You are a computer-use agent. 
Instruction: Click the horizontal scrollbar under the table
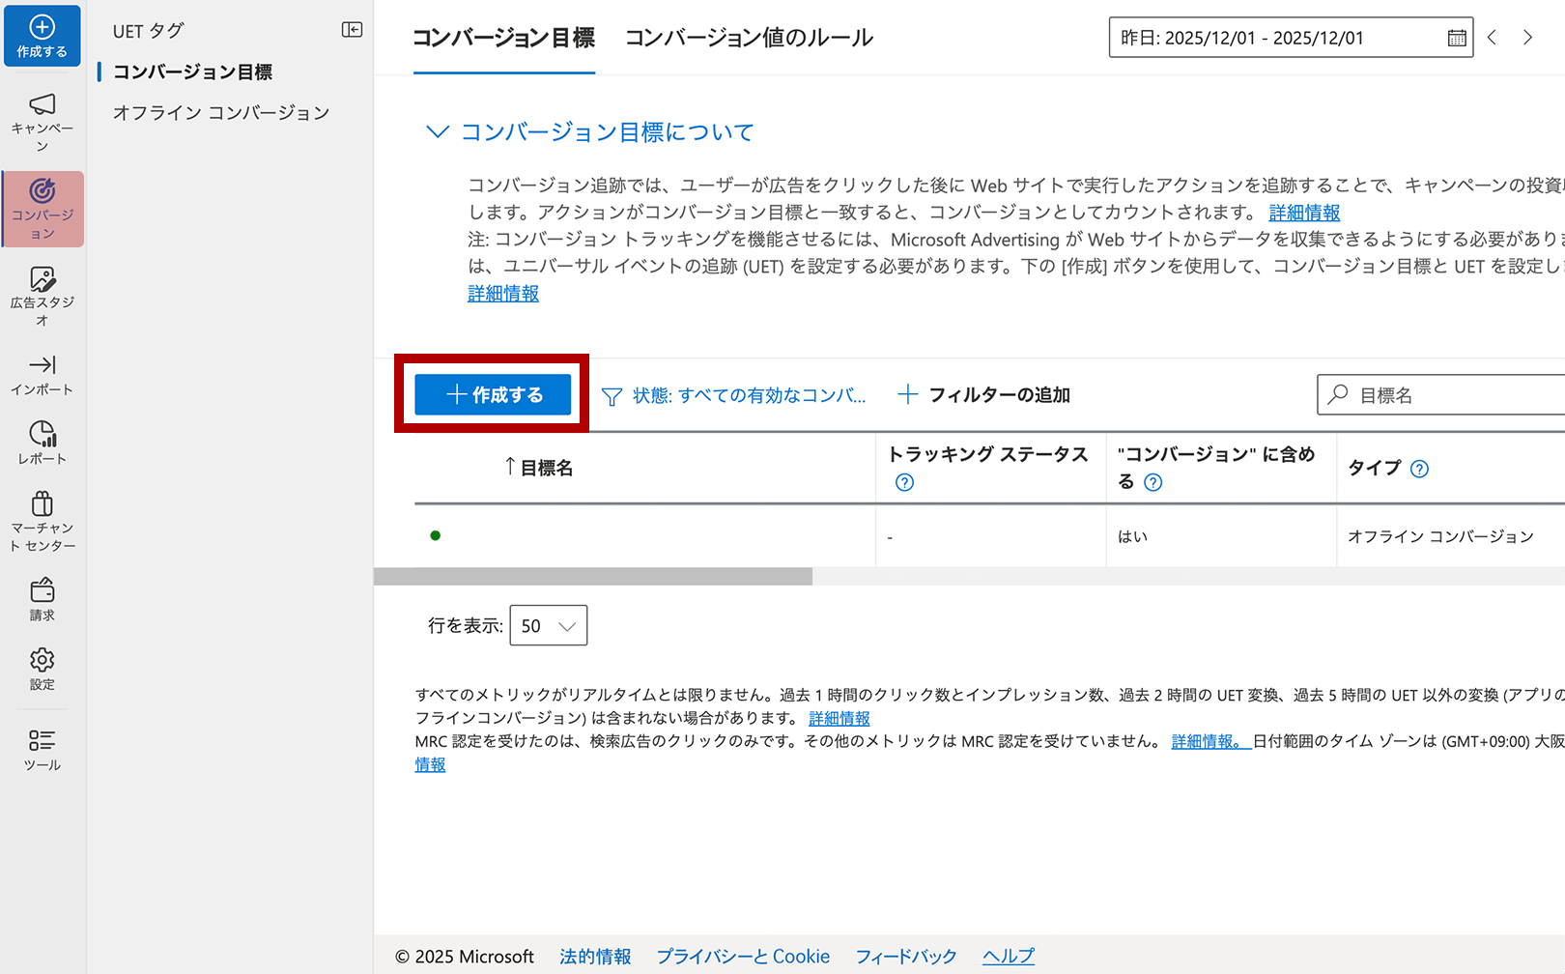click(592, 577)
